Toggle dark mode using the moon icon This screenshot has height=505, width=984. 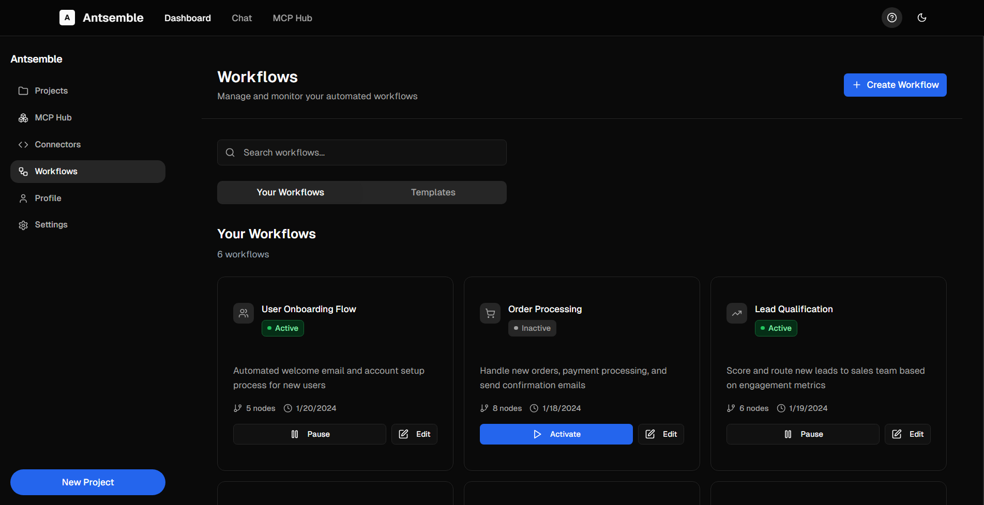click(922, 18)
